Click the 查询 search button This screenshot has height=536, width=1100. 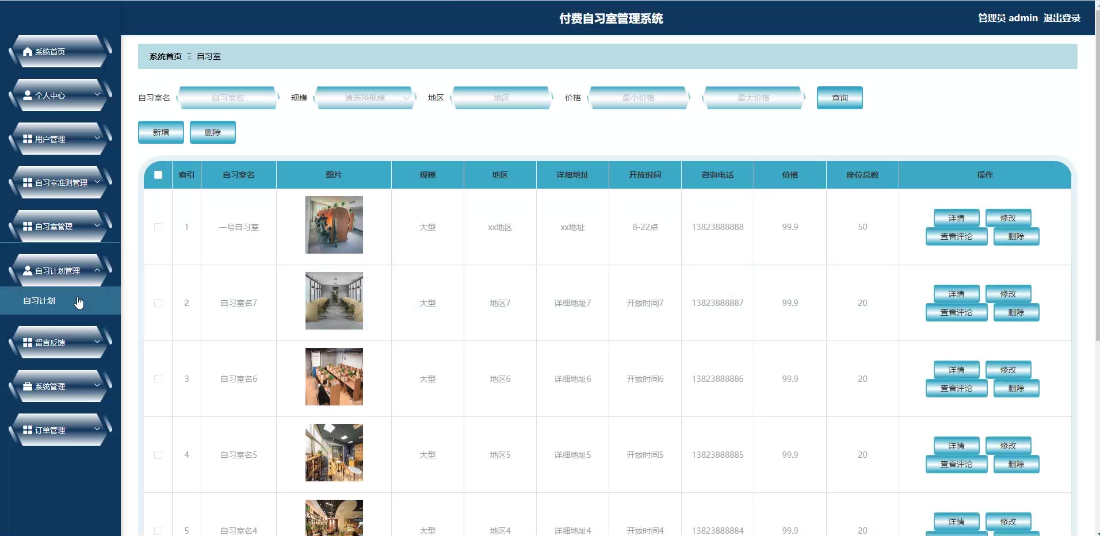pos(840,98)
